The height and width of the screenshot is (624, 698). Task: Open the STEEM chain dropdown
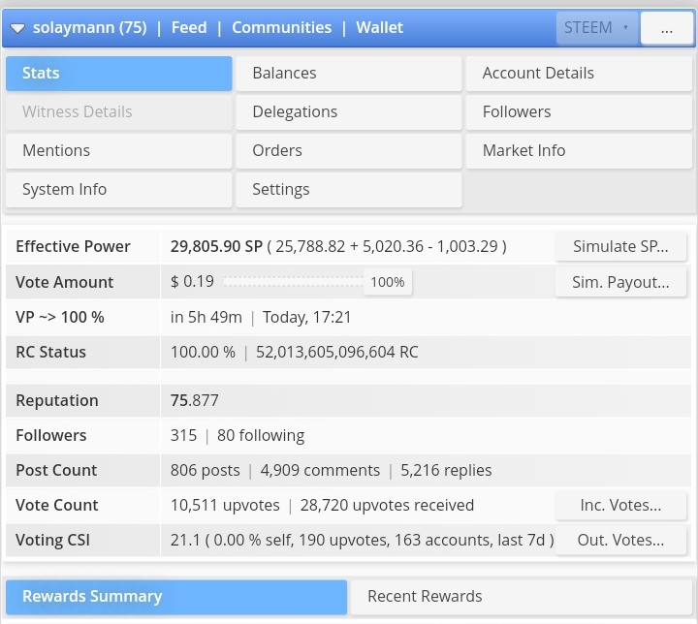597,27
